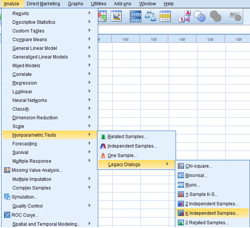Click the Spell Check ABC icon
250x228 pixels.
(235, 16)
